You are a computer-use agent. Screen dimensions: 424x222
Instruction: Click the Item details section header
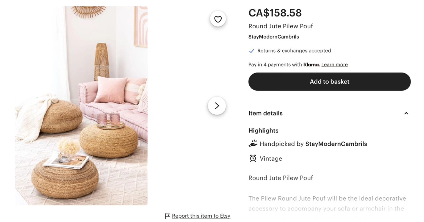(x=265, y=113)
